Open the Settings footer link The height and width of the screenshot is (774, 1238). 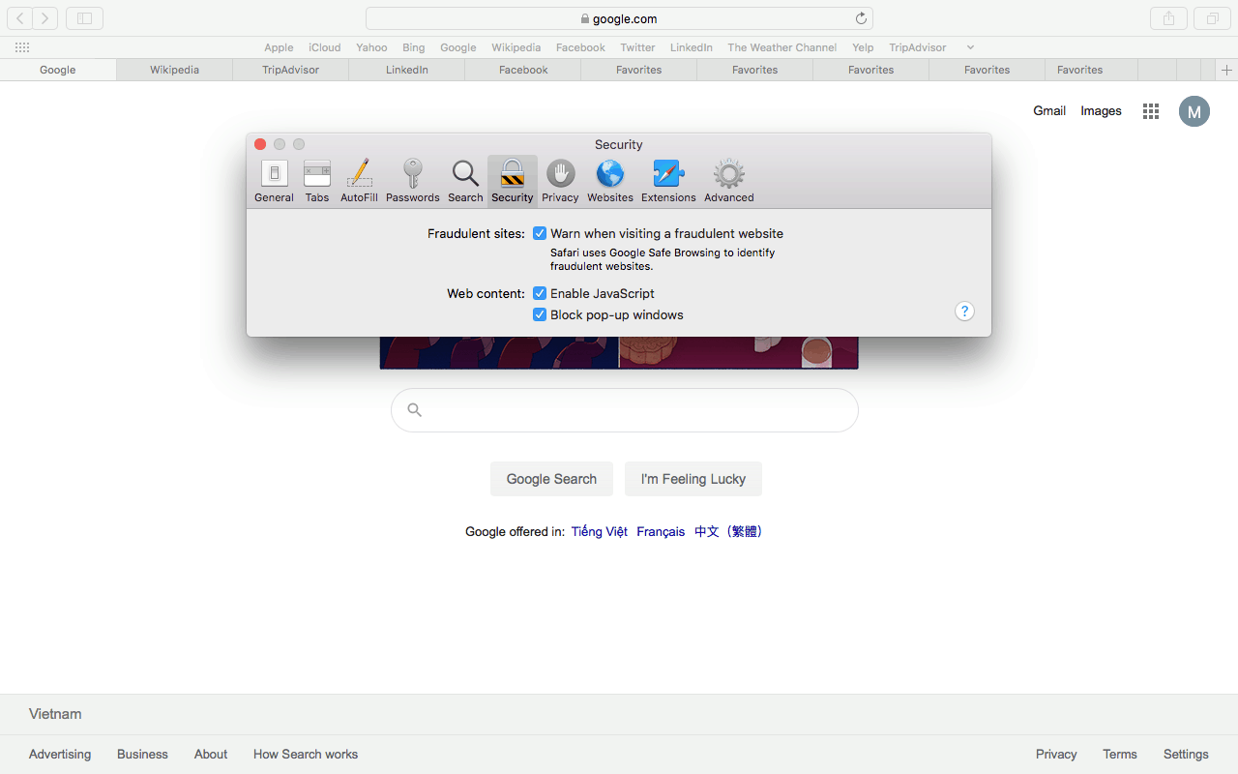(x=1186, y=754)
